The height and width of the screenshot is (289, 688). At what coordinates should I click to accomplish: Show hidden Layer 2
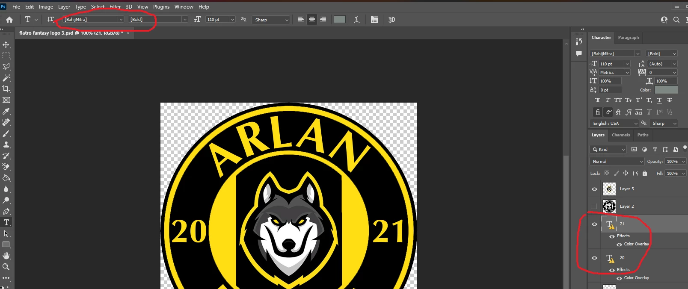click(x=594, y=206)
